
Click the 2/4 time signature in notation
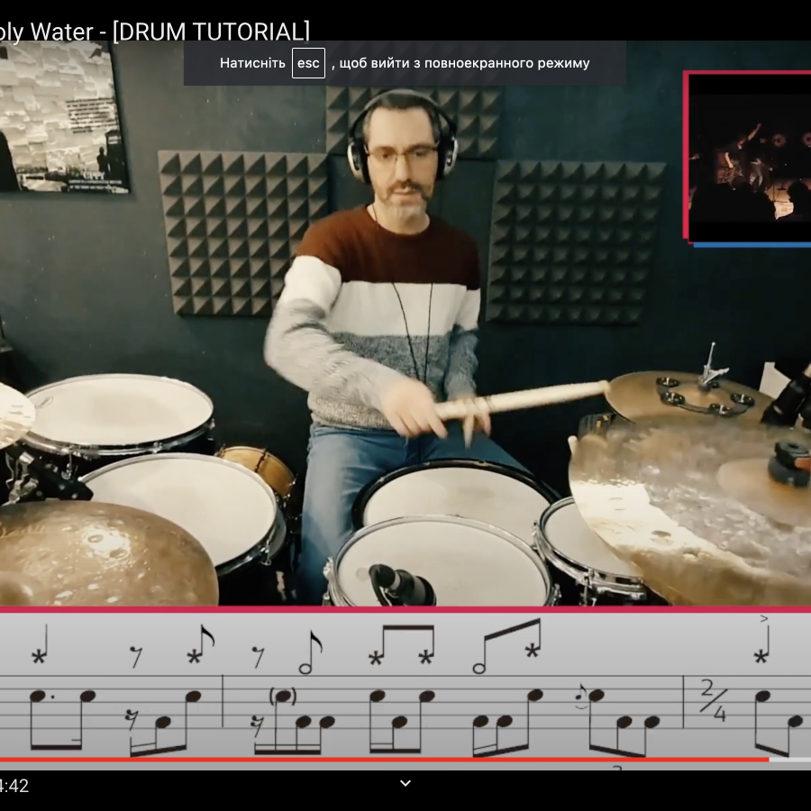[x=713, y=702]
